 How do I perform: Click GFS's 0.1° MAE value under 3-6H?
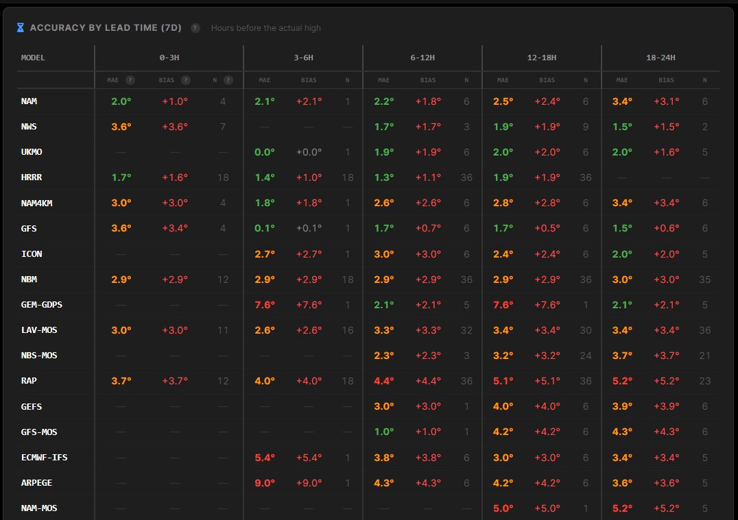pos(265,228)
